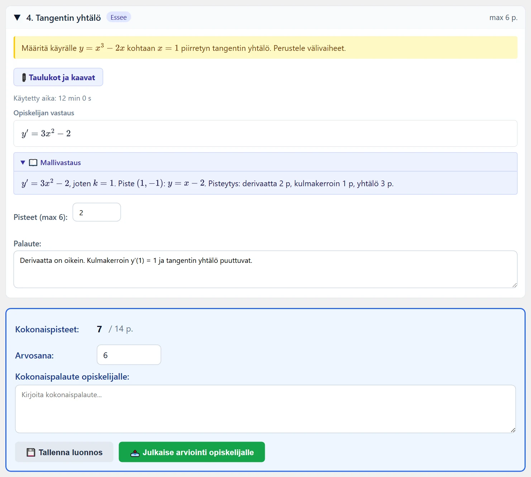Collapse the Mallivastaus panel triangle
Screen dimensions: 531x477
(23, 163)
